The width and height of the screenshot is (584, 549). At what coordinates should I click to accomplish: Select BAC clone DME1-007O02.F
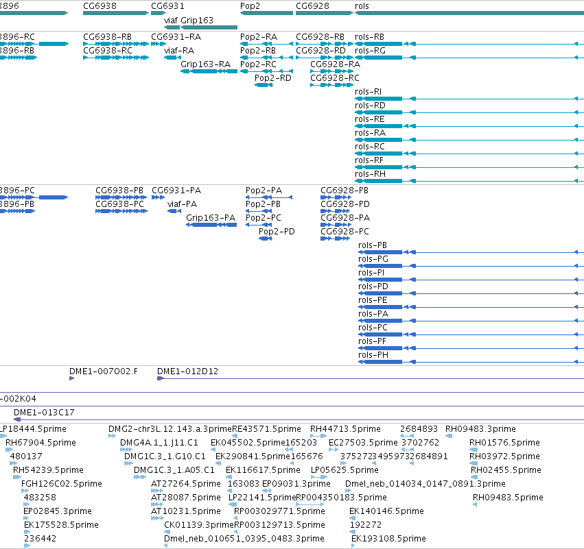point(104,371)
